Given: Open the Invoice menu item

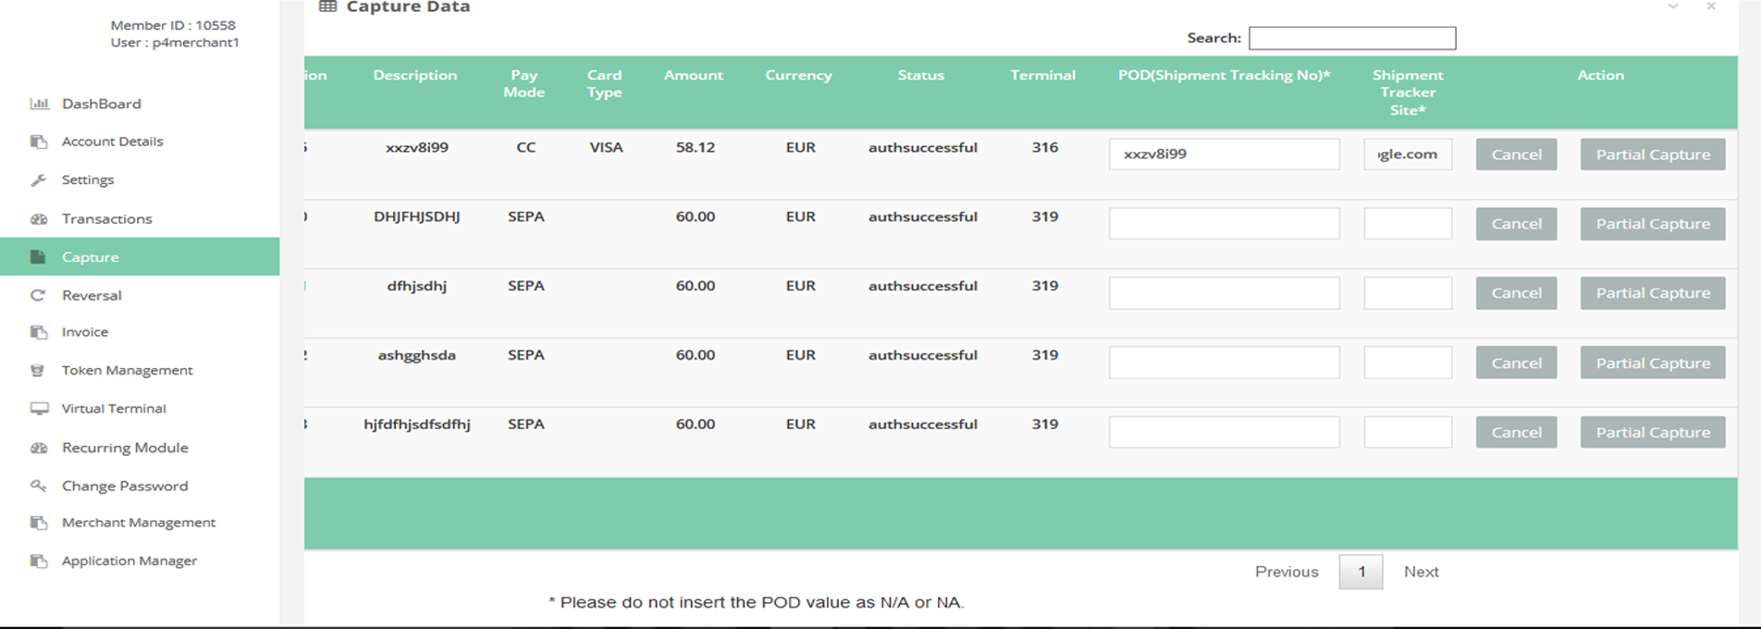Looking at the screenshot, I should tap(85, 332).
